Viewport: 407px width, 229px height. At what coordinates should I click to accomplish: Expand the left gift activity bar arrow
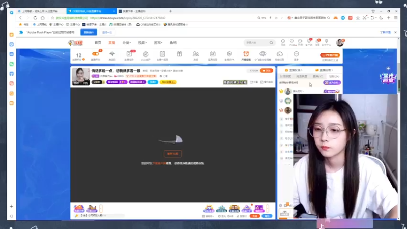(101, 208)
